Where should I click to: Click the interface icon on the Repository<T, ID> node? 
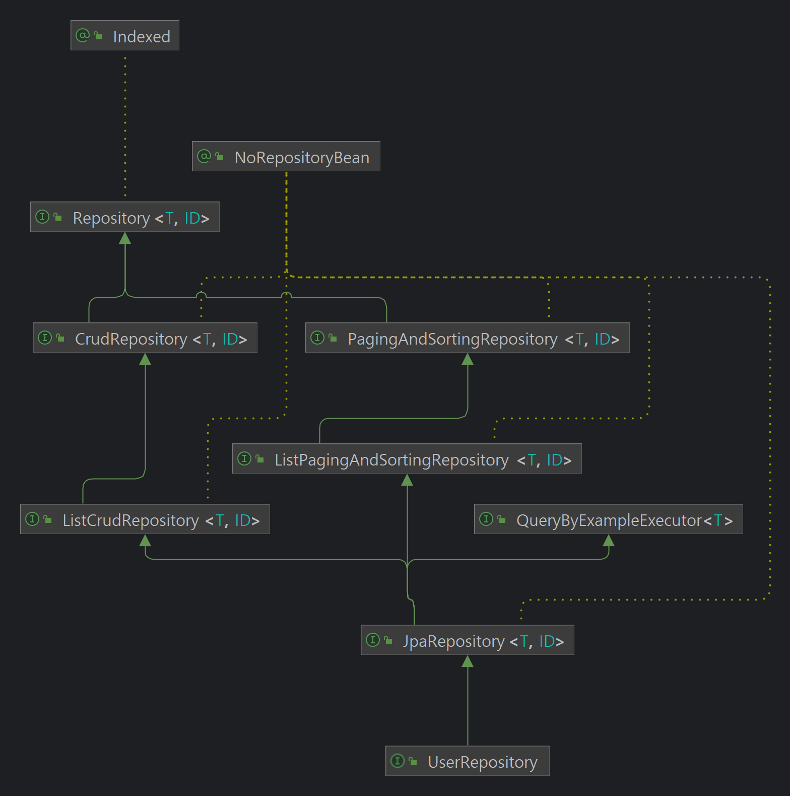tap(42, 217)
